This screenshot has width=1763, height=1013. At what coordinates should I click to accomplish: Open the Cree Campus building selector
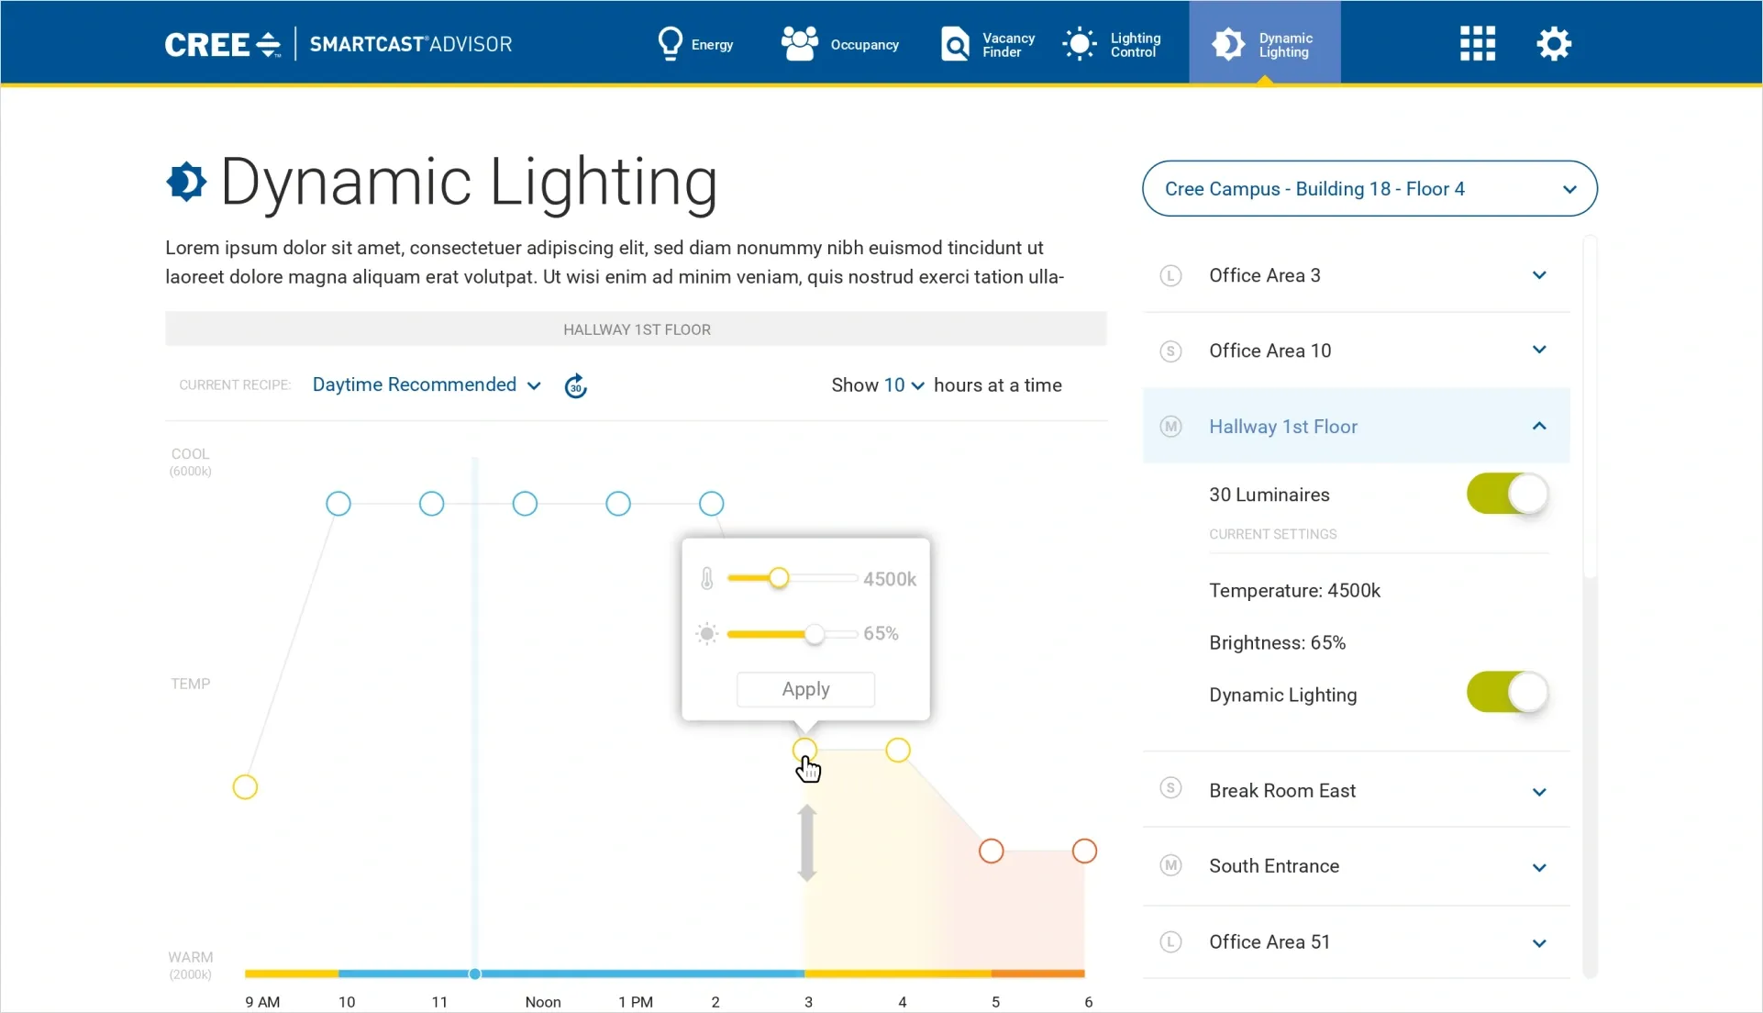tap(1369, 188)
